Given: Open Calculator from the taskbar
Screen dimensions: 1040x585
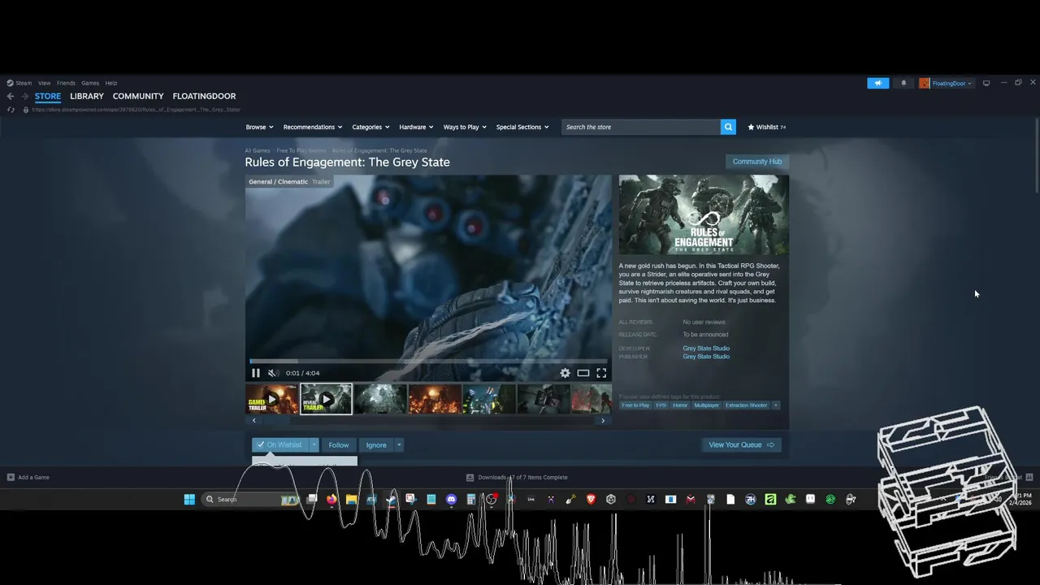Looking at the screenshot, I should pyautogui.click(x=471, y=499).
